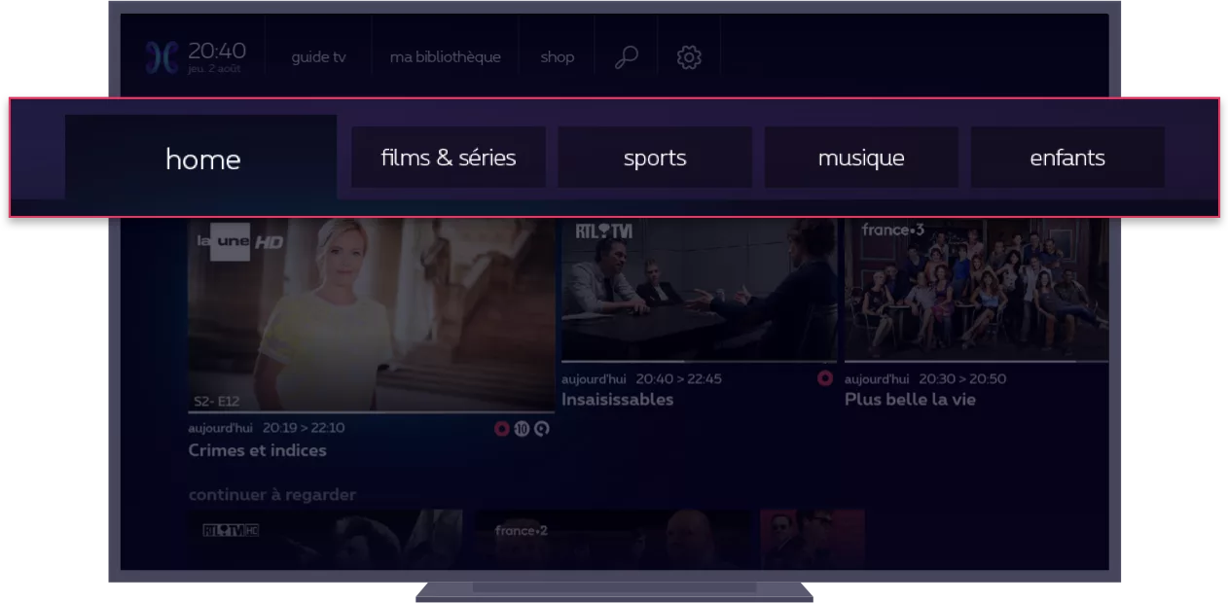Click the Crimes et indices title
This screenshot has height=603, width=1228.
pos(257,450)
